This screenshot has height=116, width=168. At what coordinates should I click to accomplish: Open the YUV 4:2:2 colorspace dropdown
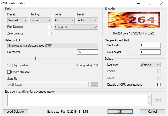coord(76,27)
